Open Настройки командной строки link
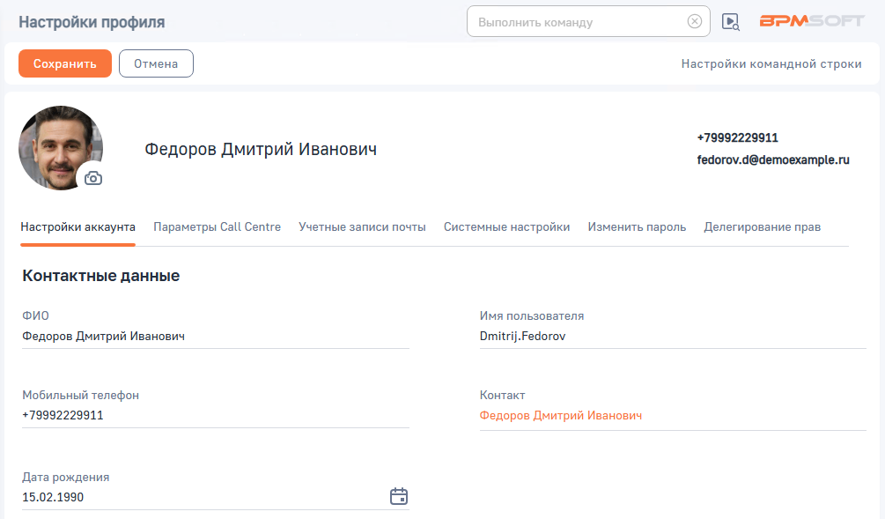The height and width of the screenshot is (519, 885). (x=771, y=63)
